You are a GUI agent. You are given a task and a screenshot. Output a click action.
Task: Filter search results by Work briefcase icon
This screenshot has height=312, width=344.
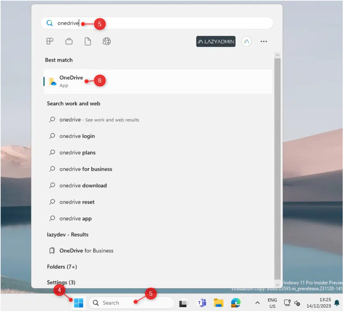pyautogui.click(x=69, y=41)
